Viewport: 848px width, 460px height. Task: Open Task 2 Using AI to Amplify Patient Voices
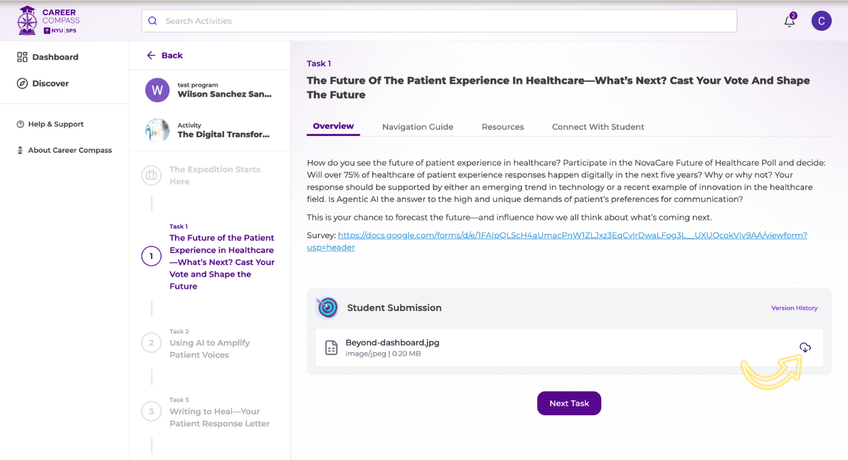(209, 349)
